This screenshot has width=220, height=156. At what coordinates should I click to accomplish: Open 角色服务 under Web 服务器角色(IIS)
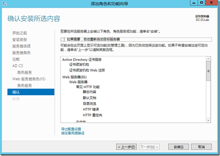coord(24,85)
